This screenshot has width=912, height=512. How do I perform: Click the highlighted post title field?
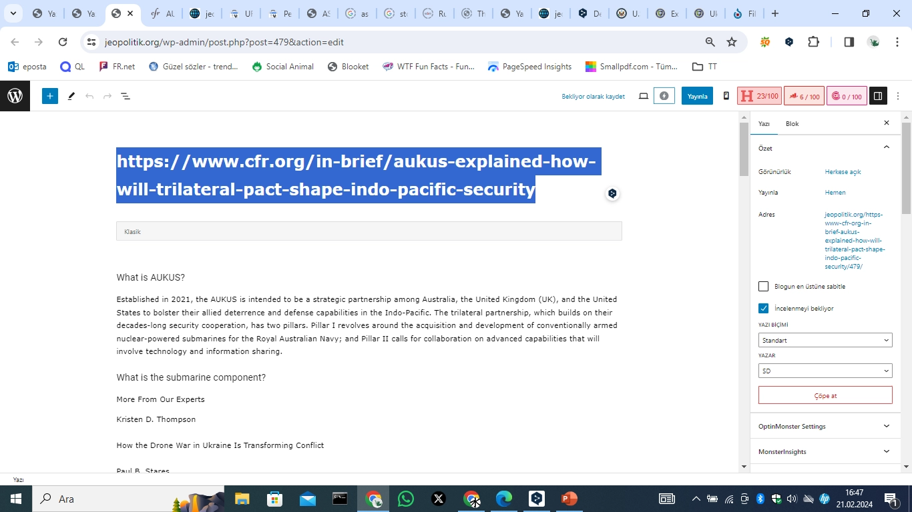(359, 175)
